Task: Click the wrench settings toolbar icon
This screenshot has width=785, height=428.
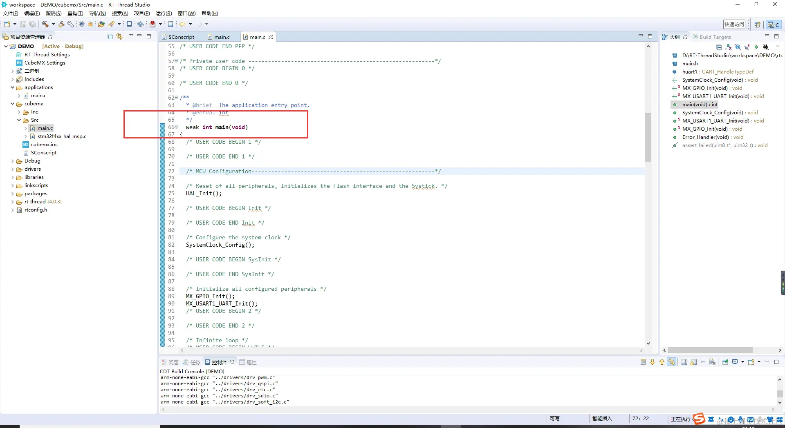Action: 71,25
